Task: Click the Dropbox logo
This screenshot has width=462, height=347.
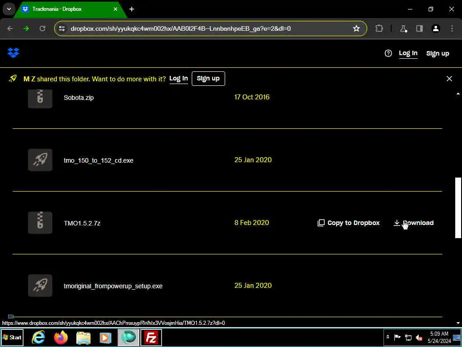Action: pos(13,53)
